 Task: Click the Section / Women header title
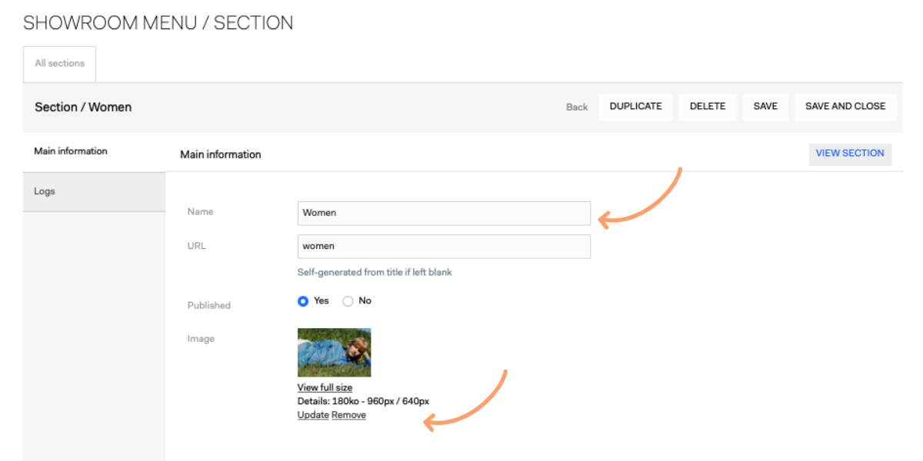(83, 108)
